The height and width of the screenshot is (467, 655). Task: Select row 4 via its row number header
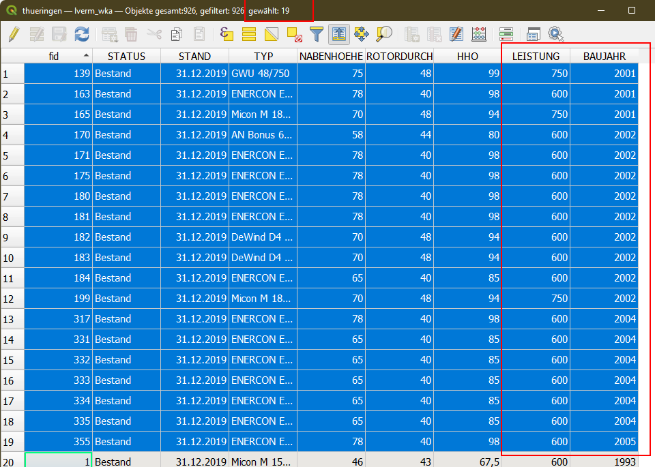pyautogui.click(x=12, y=135)
